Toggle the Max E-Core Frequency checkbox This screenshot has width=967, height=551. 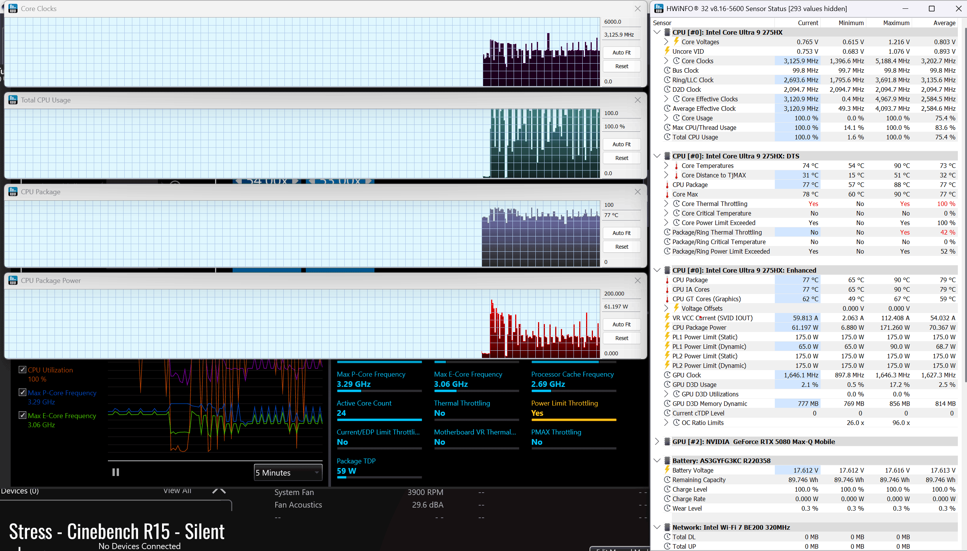[x=22, y=415]
